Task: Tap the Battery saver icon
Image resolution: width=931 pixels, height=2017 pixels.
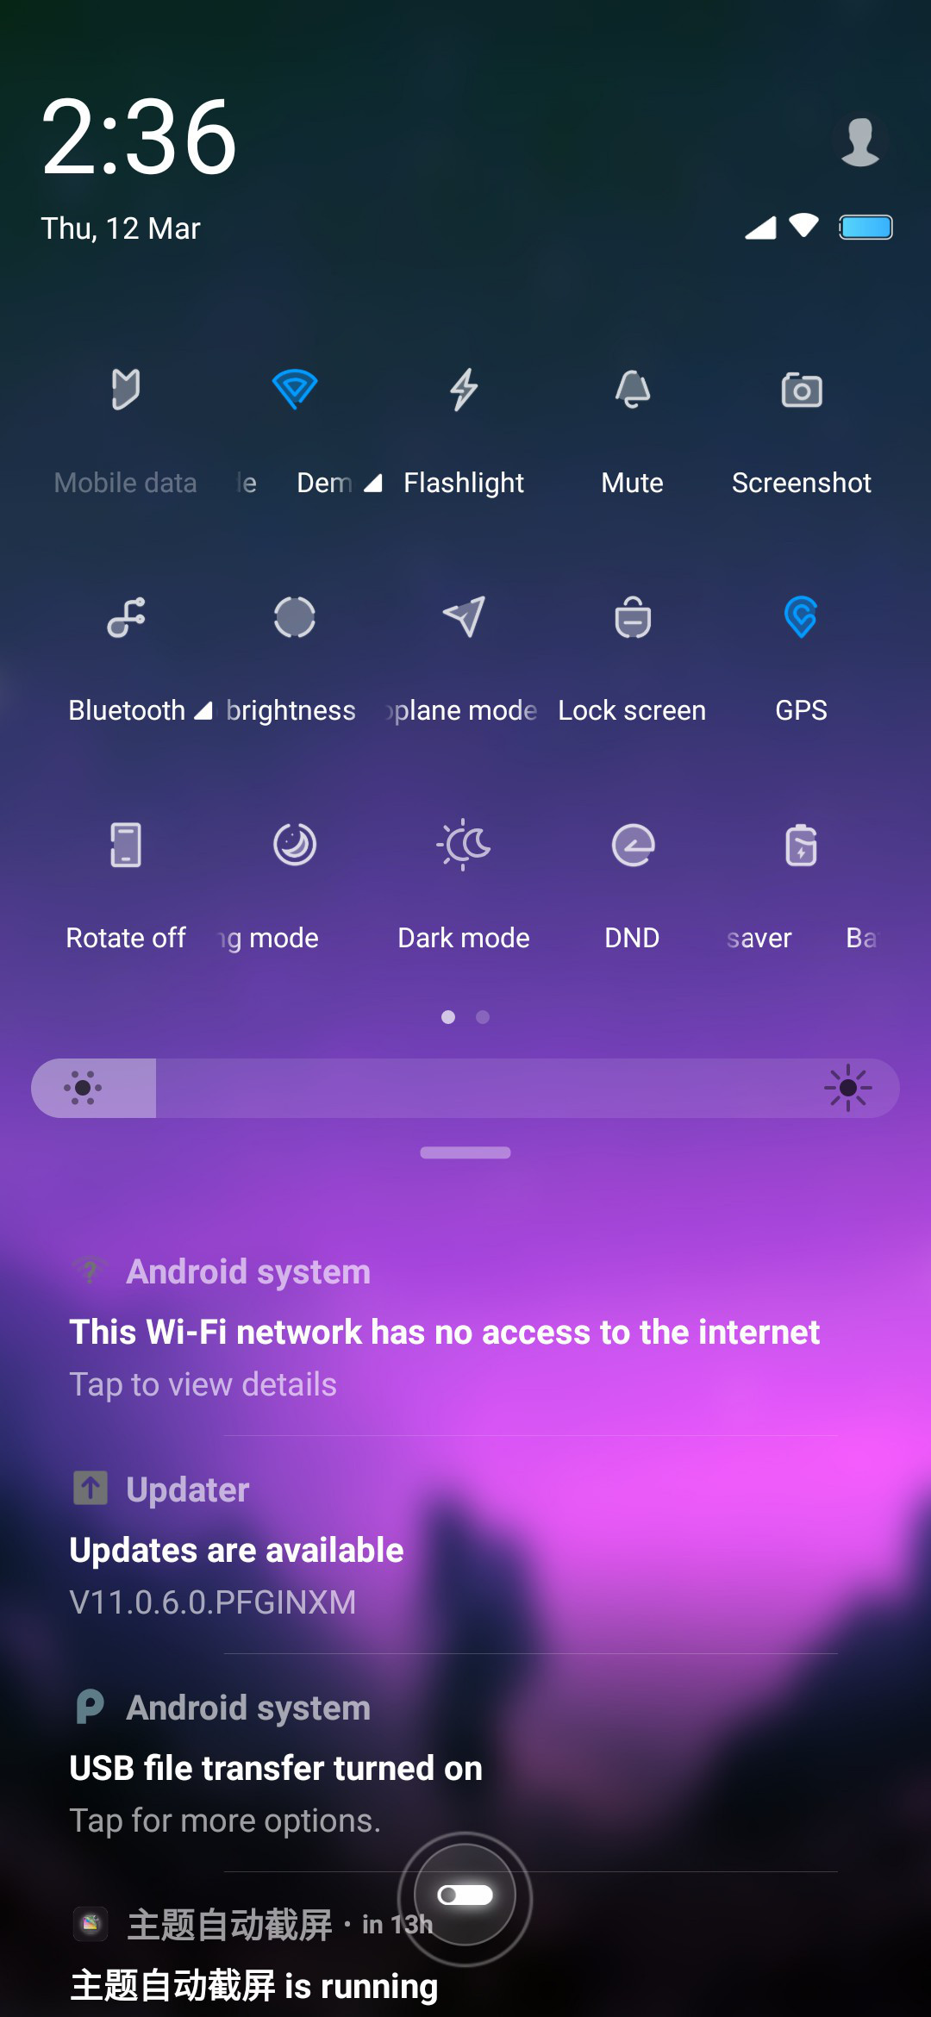Action: pos(802,845)
